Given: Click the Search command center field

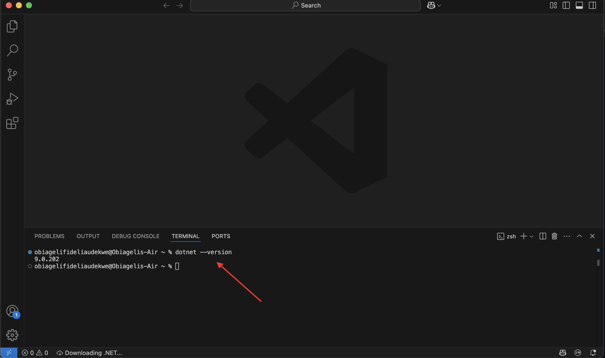Looking at the screenshot, I should (x=305, y=5).
